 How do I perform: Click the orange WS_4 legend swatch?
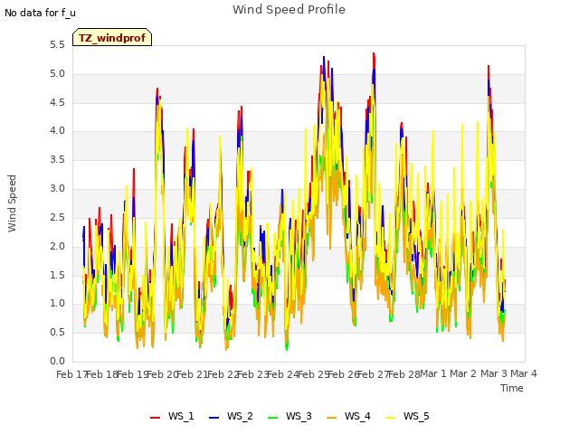[332, 417]
